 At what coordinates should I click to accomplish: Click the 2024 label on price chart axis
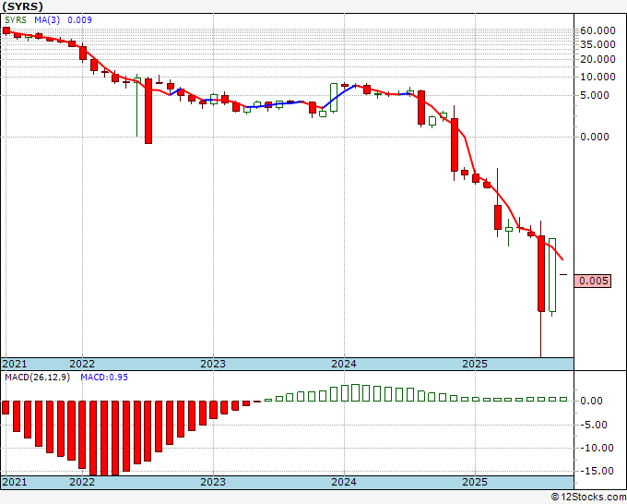tap(344, 364)
